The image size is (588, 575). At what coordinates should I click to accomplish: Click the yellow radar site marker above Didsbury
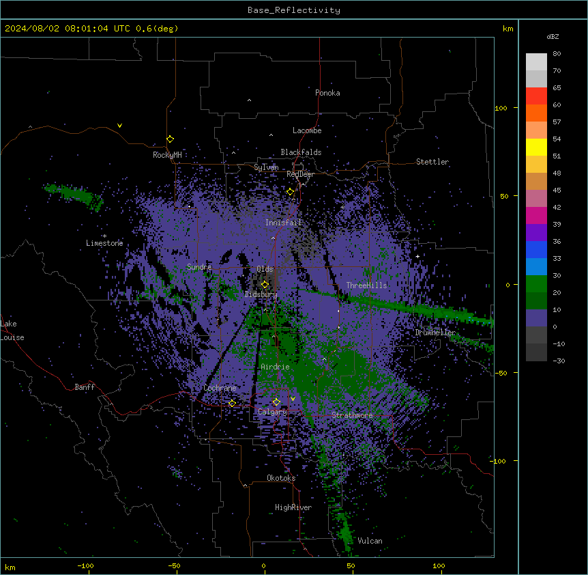(x=265, y=285)
